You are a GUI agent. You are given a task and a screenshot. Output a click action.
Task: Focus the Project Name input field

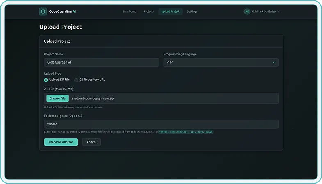click(101, 62)
